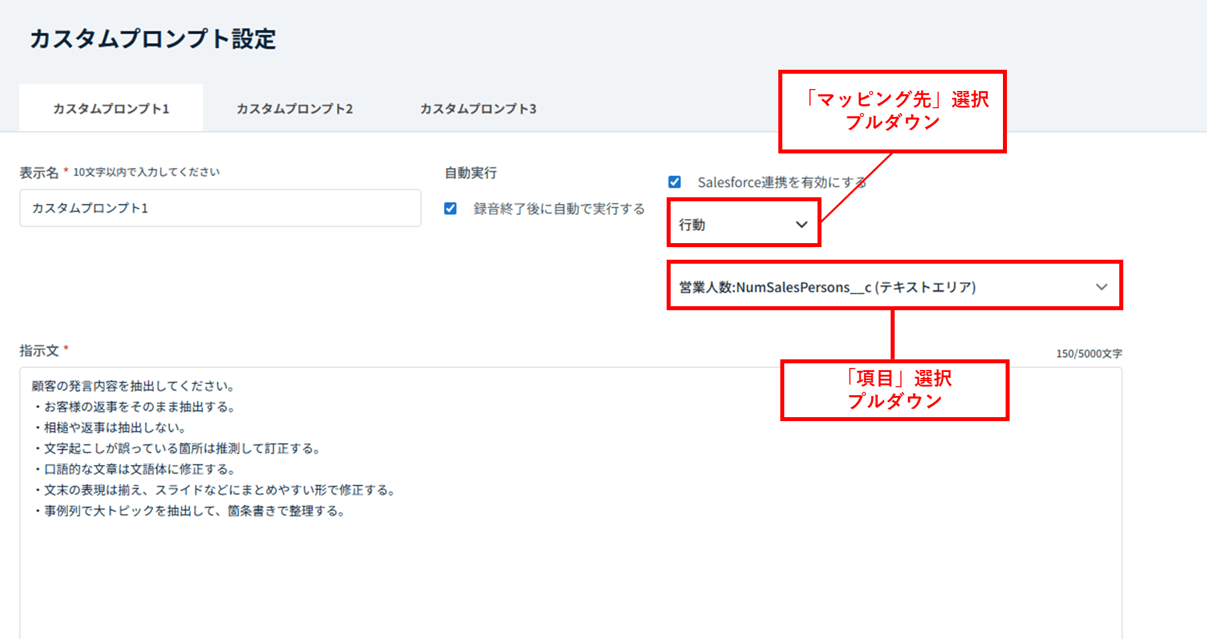Click the 自動実行 section label
The image size is (1207, 639).
(471, 173)
